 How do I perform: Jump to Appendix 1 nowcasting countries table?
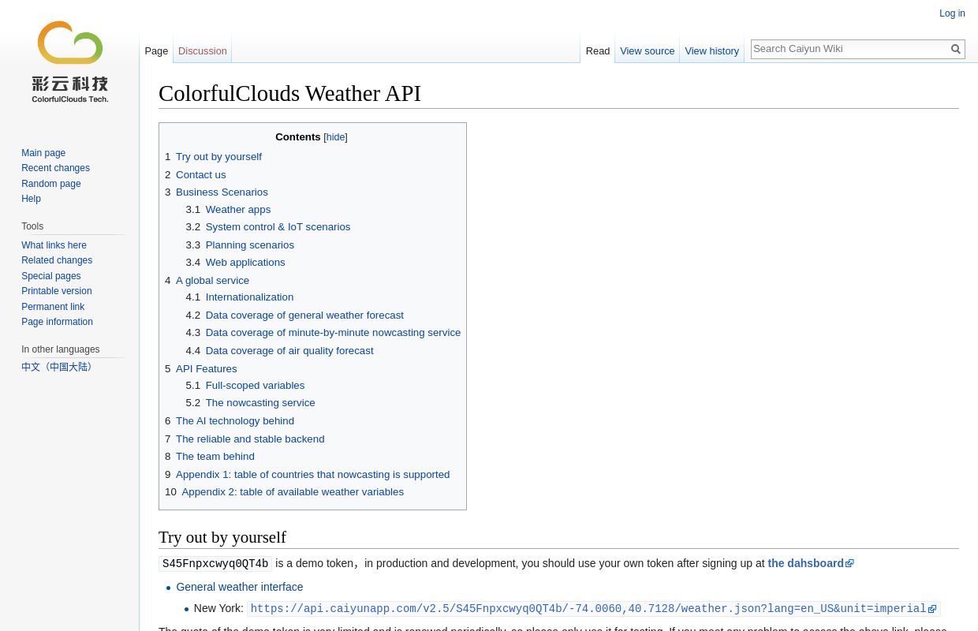coord(313,475)
